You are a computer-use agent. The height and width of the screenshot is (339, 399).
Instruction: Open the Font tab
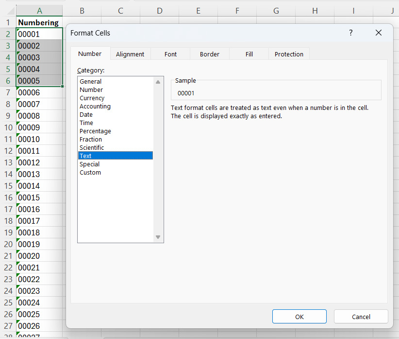click(x=170, y=54)
